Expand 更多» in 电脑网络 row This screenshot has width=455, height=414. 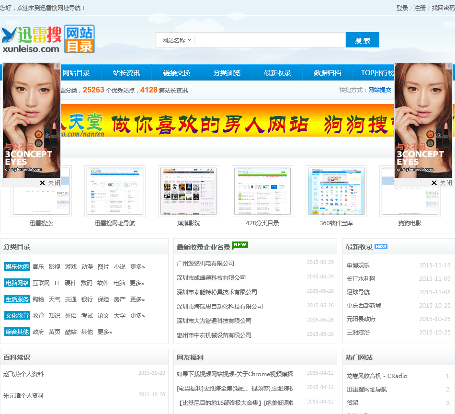[137, 283]
